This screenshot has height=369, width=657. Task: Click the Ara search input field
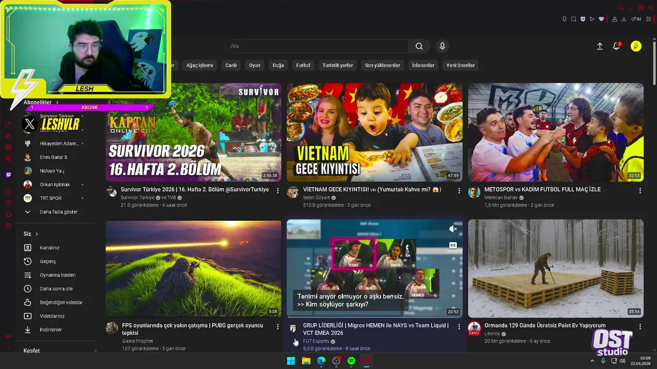[317, 46]
